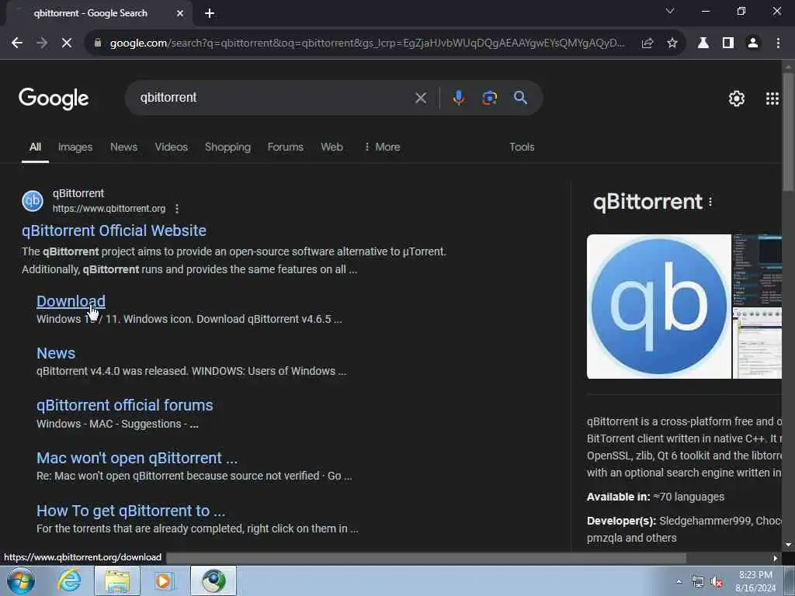
Task: Launch Internet Explorer from taskbar
Action: coord(69,580)
